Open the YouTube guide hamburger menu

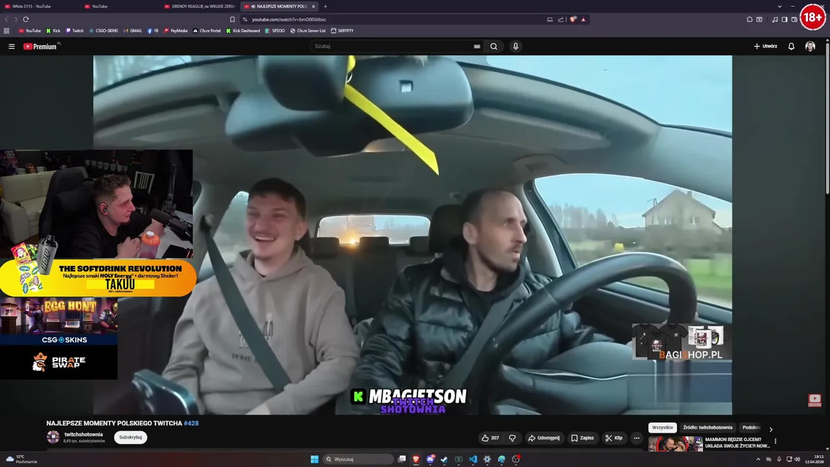click(x=11, y=46)
